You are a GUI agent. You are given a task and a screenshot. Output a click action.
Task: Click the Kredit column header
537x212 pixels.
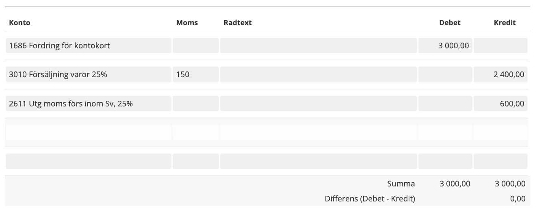(505, 23)
